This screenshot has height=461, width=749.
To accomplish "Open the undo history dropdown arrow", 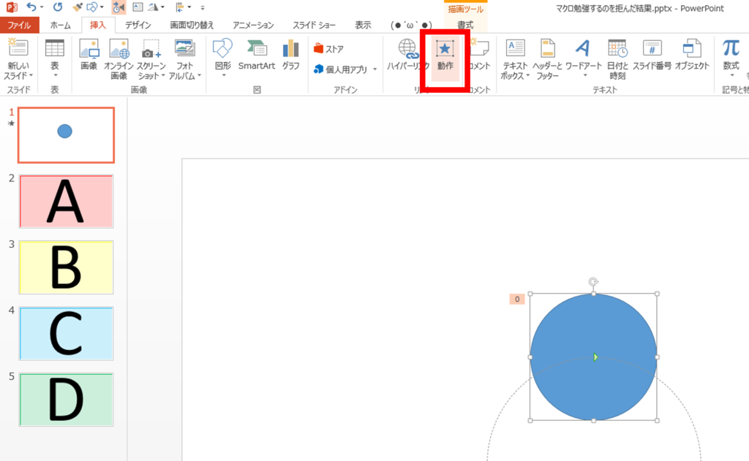I will 42,7.
